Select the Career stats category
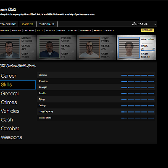Image resolution: width=168 pixels, height=168 pixels. [8, 76]
